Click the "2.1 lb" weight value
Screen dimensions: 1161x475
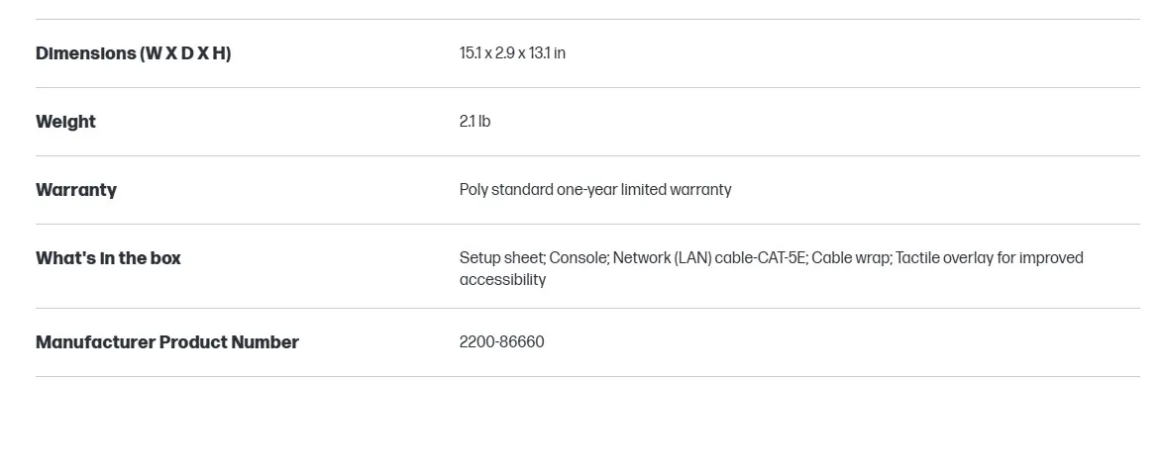click(475, 122)
